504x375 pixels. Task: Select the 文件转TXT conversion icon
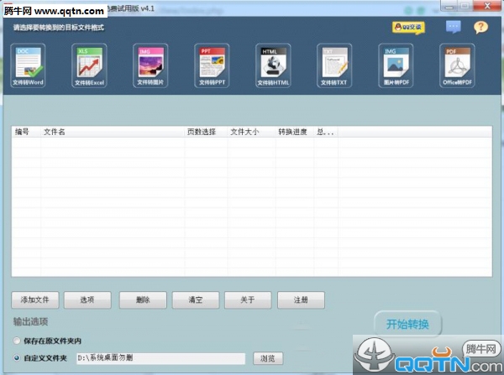334,65
